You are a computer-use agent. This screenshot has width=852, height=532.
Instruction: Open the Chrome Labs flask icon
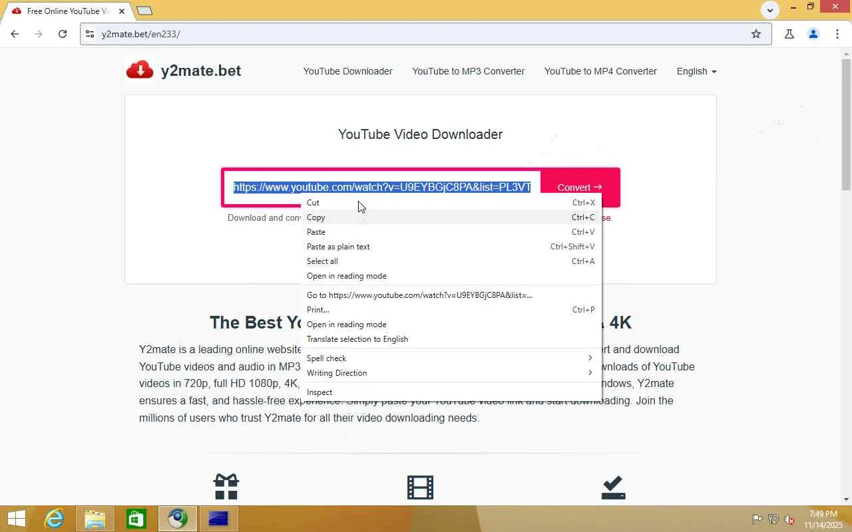789,34
